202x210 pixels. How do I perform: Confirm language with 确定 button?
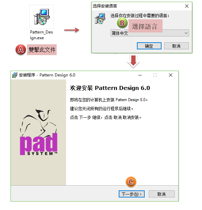pos(149,46)
